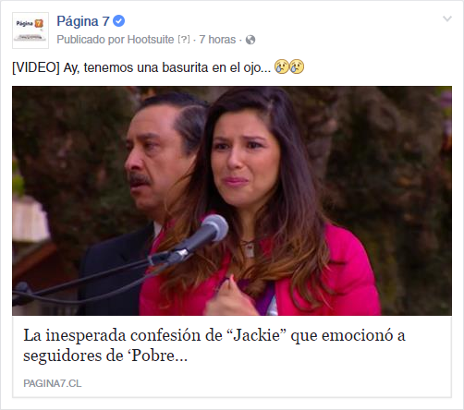Viewport: 464px width, 410px height.
Task: Click the first crying emoji
Action: pyautogui.click(x=282, y=66)
